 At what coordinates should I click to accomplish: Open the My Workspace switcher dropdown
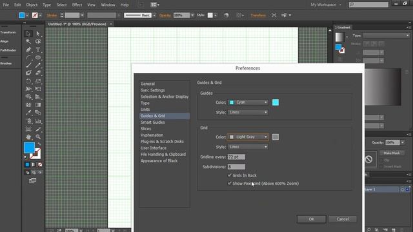point(326,5)
